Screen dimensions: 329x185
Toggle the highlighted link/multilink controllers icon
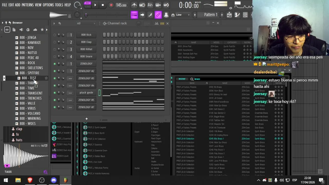pos(158,15)
